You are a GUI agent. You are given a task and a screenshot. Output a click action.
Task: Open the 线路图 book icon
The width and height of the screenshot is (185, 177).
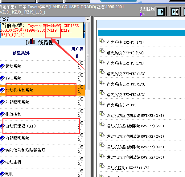tap(31, 41)
